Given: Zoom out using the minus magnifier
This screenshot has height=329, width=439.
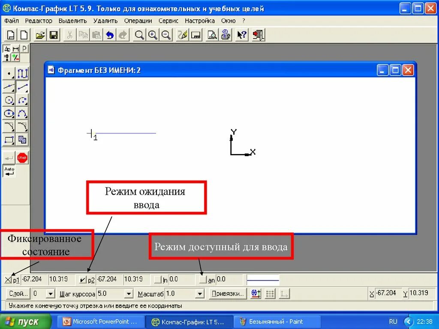Looking at the screenshot, I should click(x=166, y=35).
